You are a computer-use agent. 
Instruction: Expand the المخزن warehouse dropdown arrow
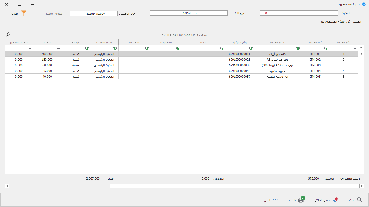(x=262, y=13)
